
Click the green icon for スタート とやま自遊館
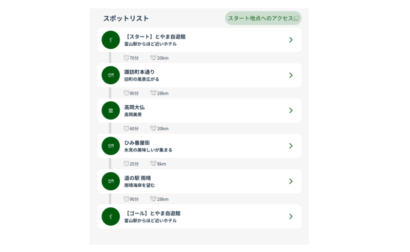tap(111, 40)
